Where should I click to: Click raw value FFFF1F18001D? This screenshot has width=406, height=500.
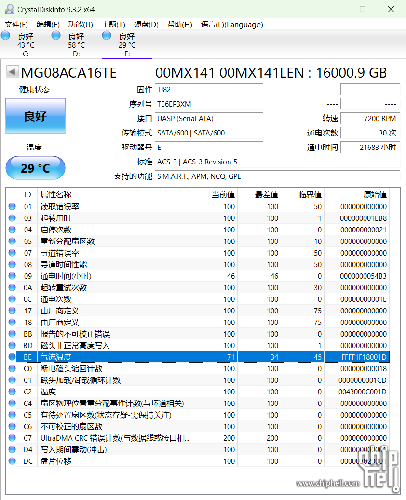pyautogui.click(x=364, y=357)
